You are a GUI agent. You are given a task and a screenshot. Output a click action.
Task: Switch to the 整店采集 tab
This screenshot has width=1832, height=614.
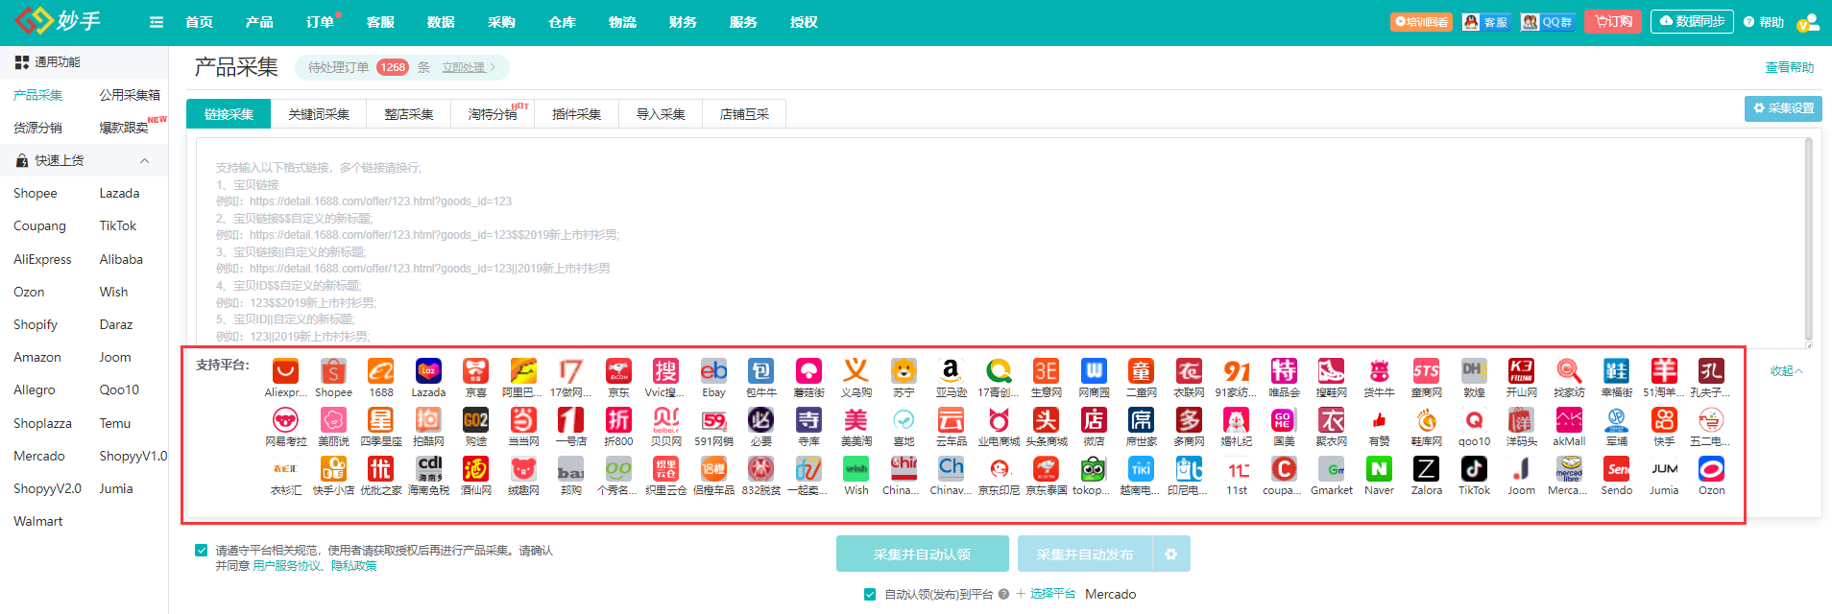pos(409,114)
